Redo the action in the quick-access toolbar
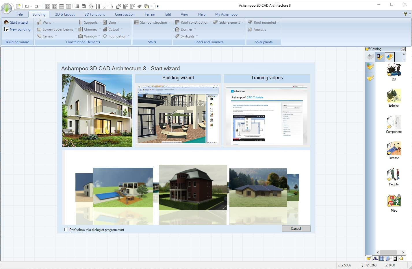 click(x=36, y=6)
